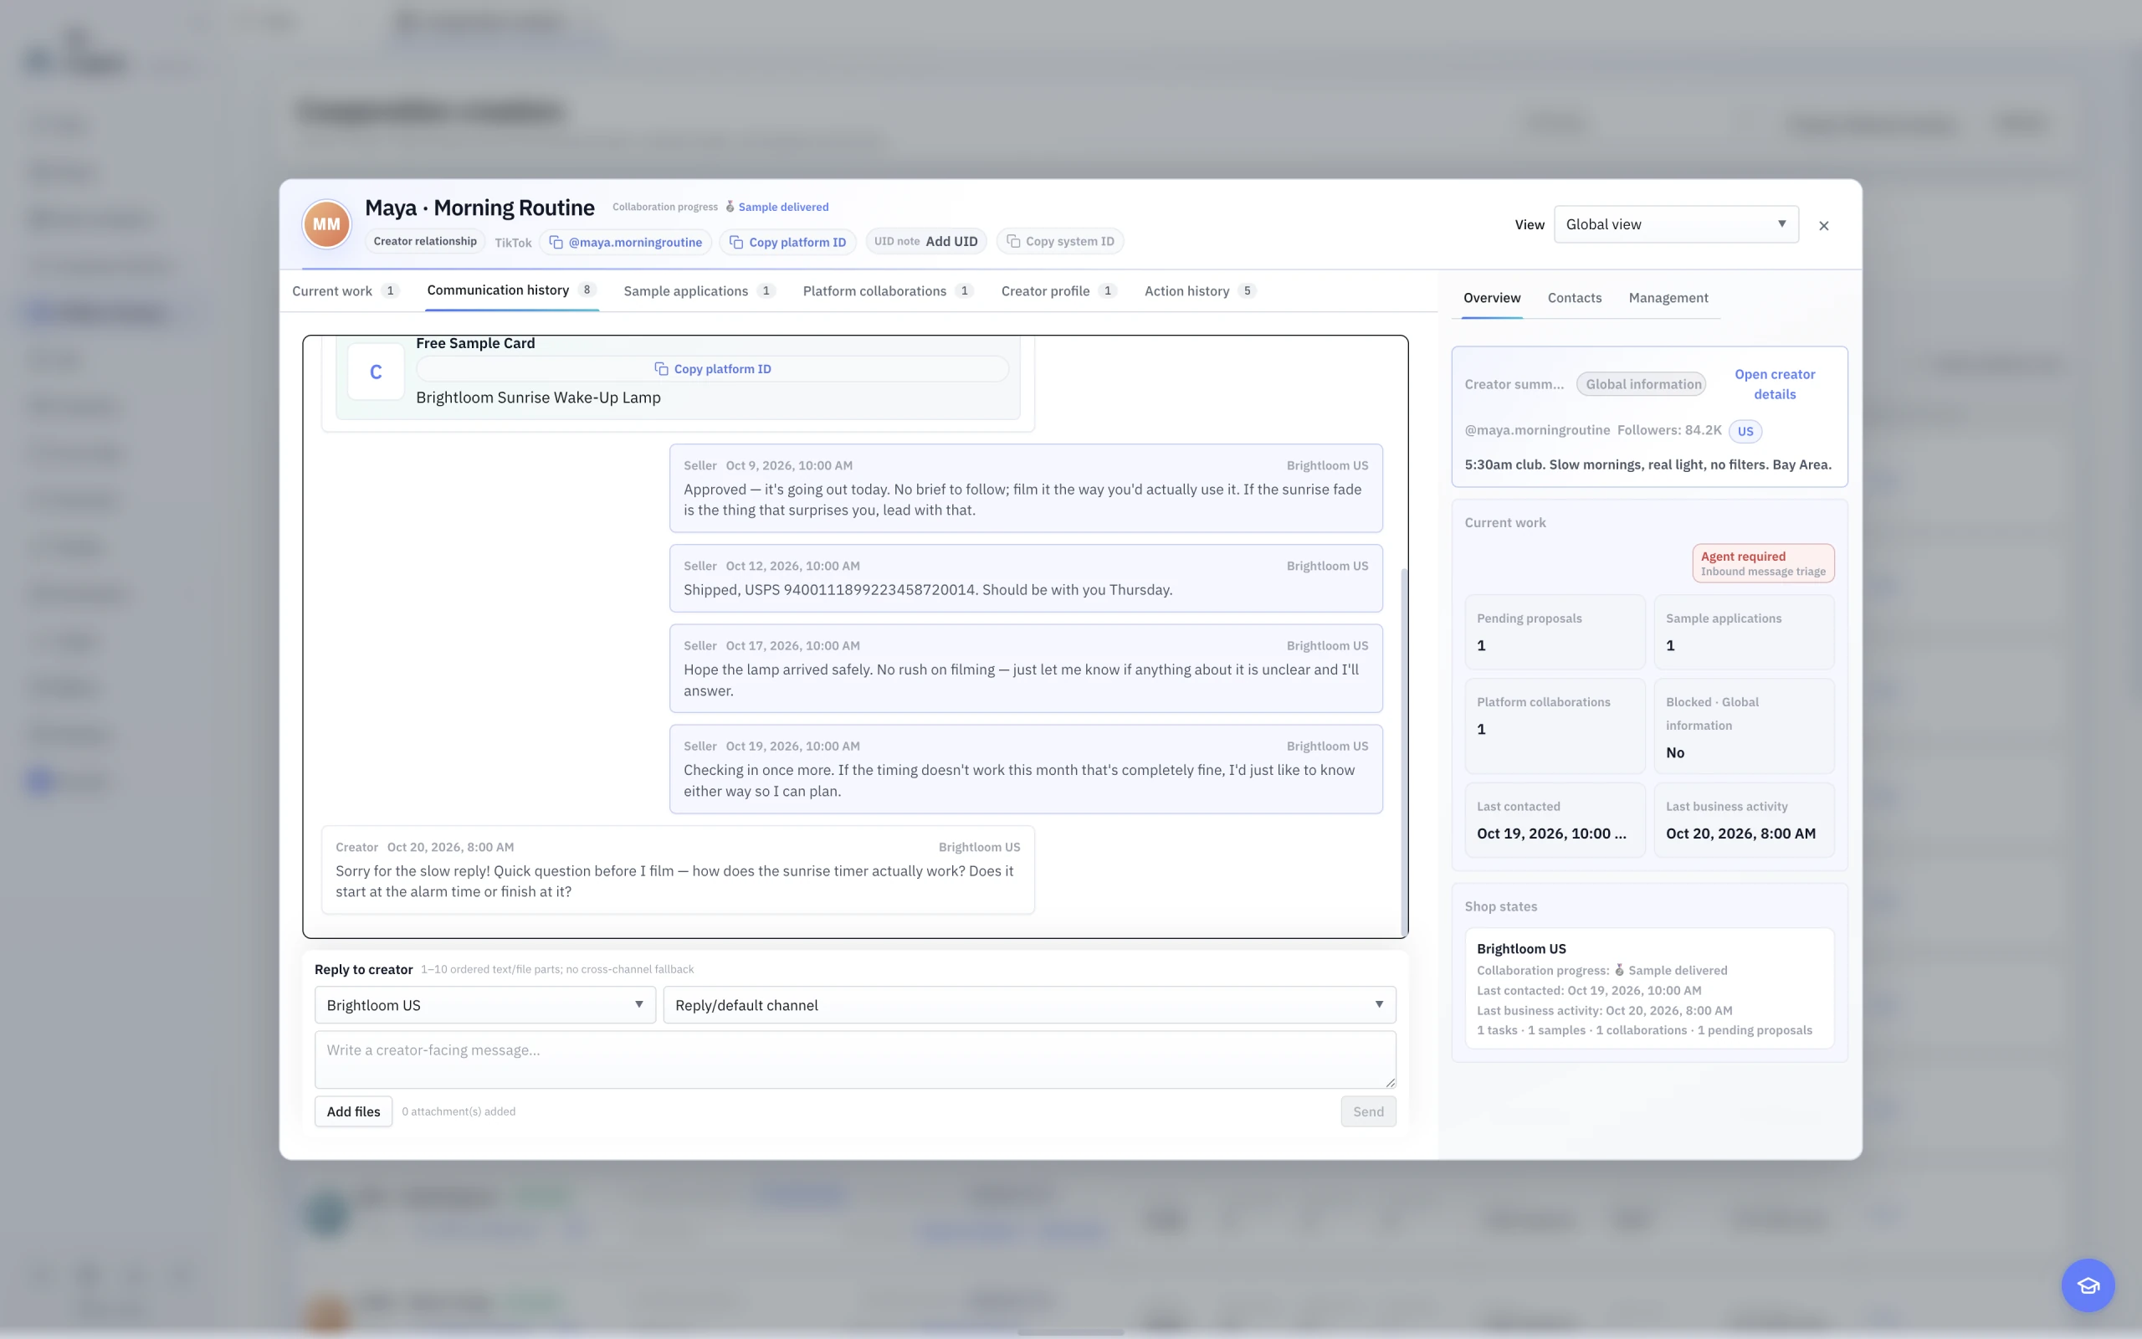Open Brightloom US shop dropdown

pos(485,1005)
